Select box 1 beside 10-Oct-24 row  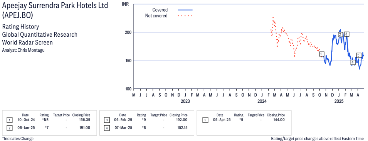(x=9, y=121)
